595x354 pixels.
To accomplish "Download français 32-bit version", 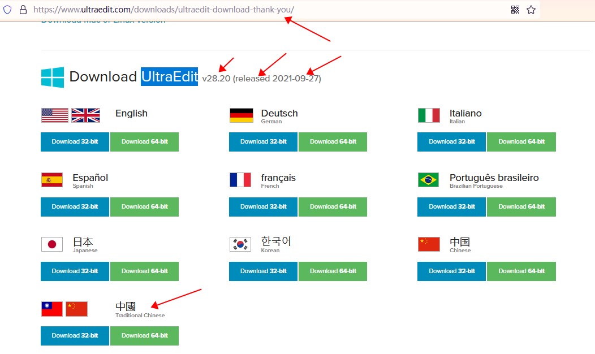I will (x=264, y=207).
